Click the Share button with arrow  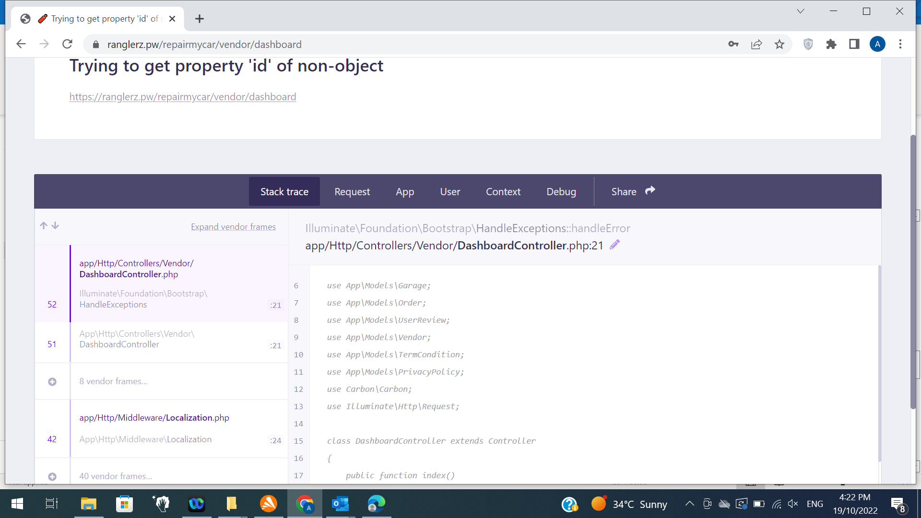point(633,192)
